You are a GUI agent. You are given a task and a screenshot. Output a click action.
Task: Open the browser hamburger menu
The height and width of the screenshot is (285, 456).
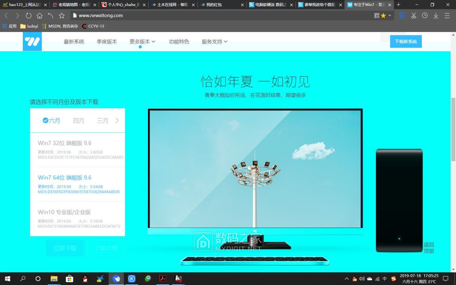(447, 15)
